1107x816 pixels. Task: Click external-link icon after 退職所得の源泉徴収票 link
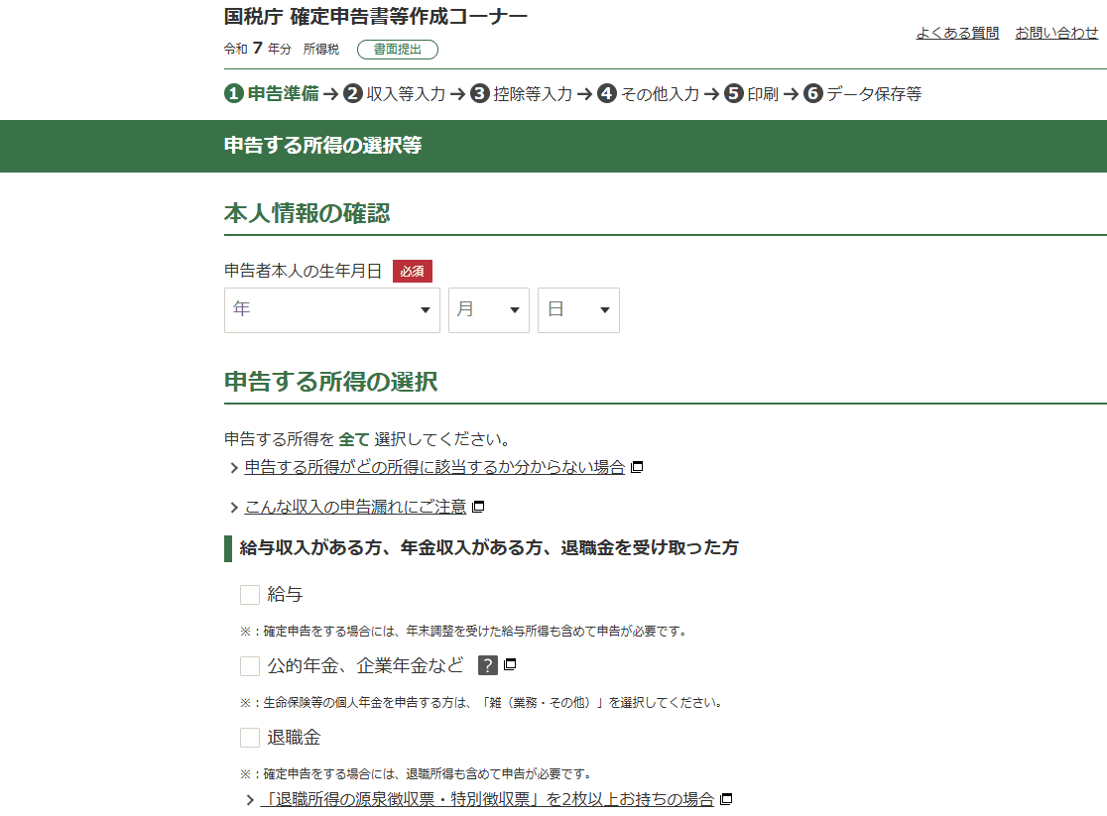[x=726, y=799]
